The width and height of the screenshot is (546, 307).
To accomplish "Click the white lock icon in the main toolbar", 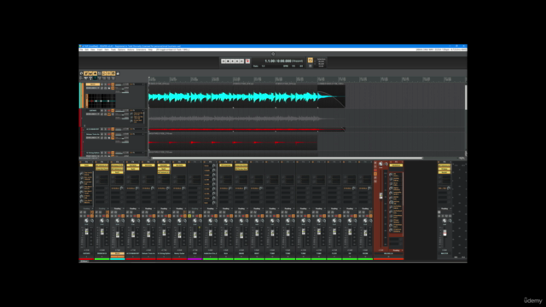I will pos(118,73).
